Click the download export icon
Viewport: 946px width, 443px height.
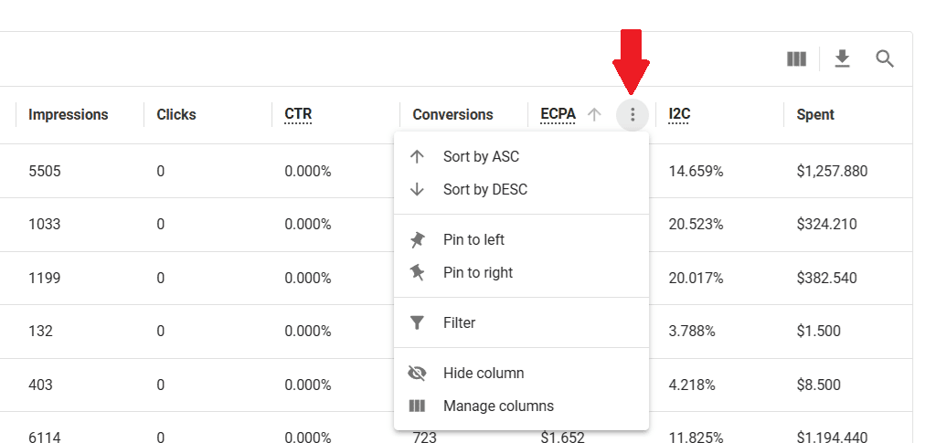pyautogui.click(x=843, y=59)
